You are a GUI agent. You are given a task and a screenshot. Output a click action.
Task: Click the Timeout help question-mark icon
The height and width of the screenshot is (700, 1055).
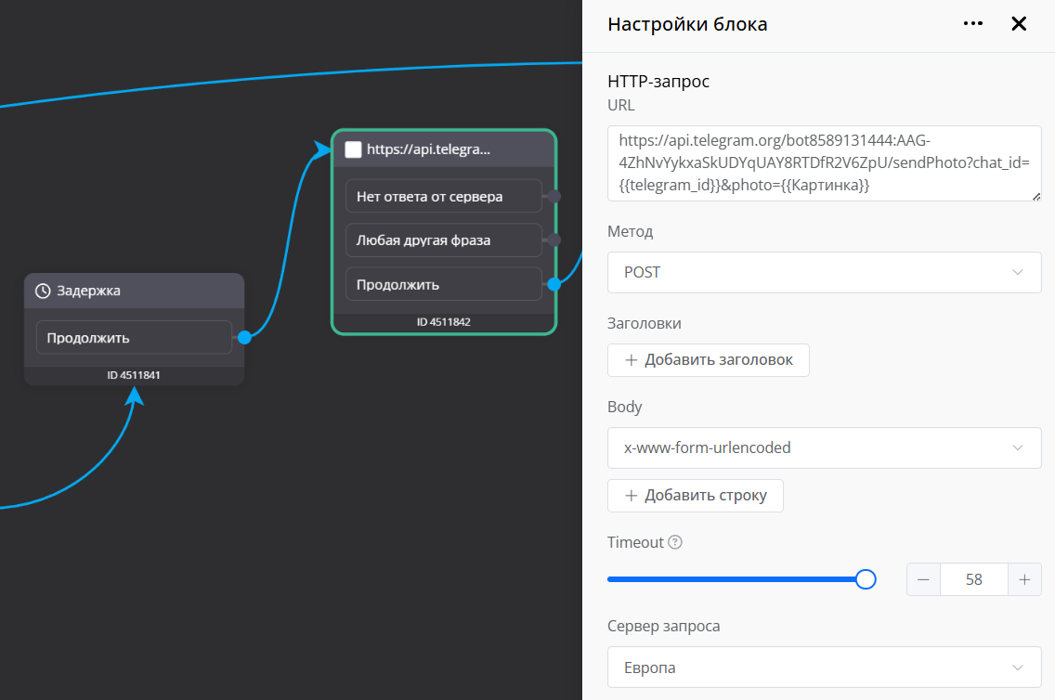675,542
